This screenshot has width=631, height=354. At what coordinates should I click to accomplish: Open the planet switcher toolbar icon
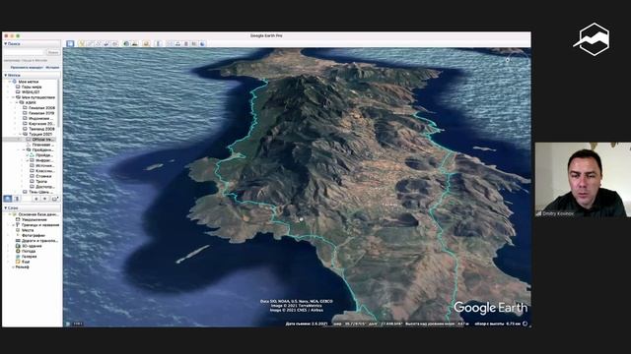click(146, 43)
